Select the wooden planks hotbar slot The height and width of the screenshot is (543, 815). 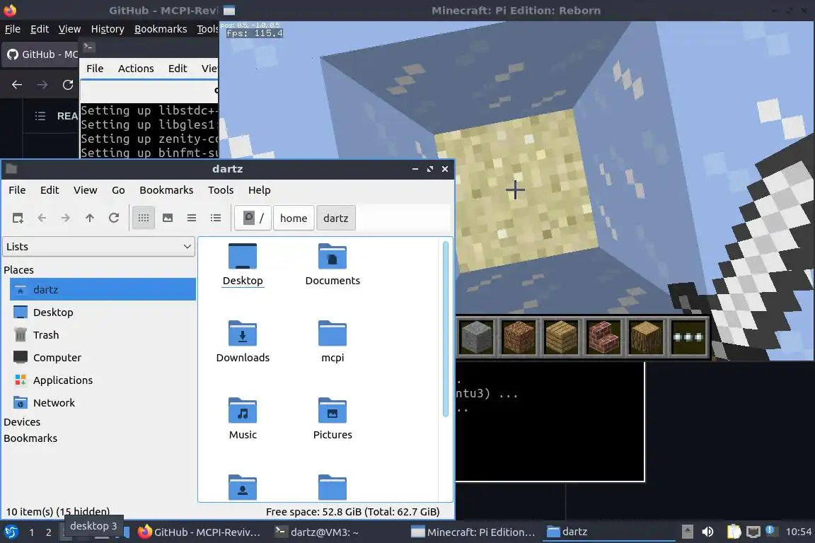[561, 337]
